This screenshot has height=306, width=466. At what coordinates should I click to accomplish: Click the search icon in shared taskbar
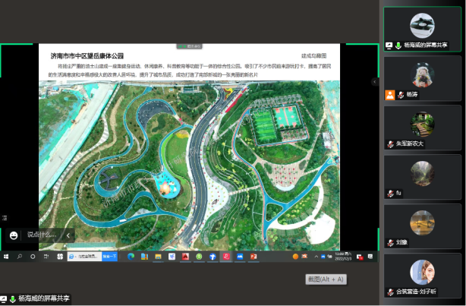pyautogui.click(x=20, y=257)
